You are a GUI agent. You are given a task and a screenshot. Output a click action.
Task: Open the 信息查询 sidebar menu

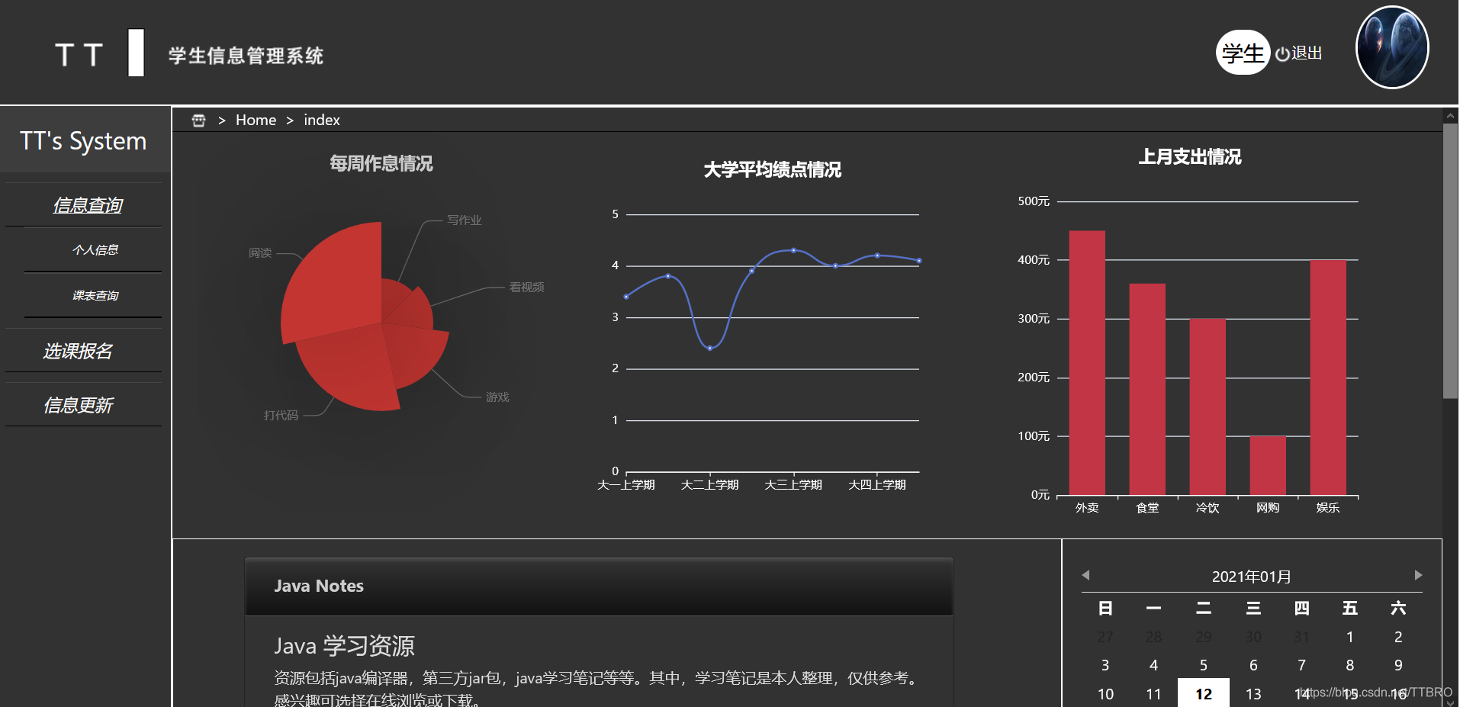coord(87,205)
